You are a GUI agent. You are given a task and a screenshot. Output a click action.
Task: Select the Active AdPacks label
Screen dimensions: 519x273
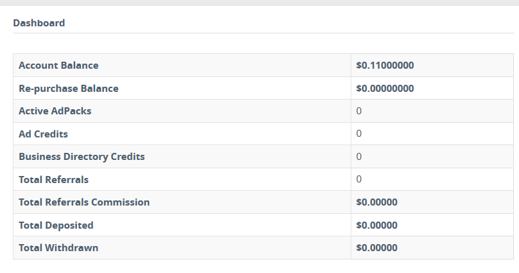55,111
